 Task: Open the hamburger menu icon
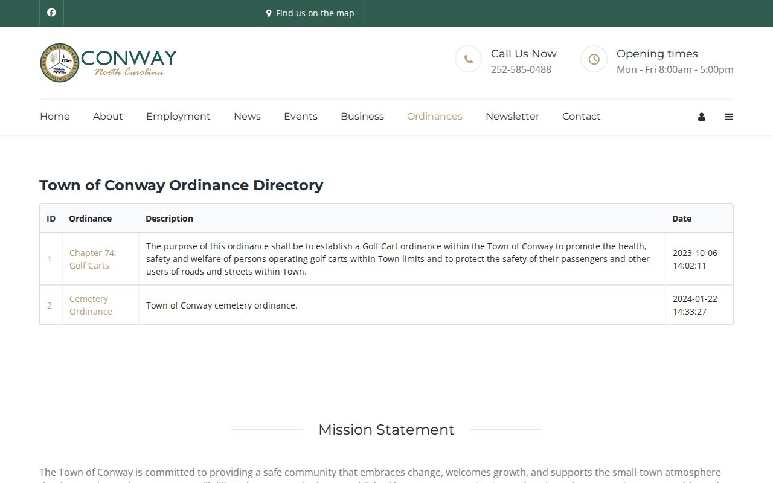[729, 117]
